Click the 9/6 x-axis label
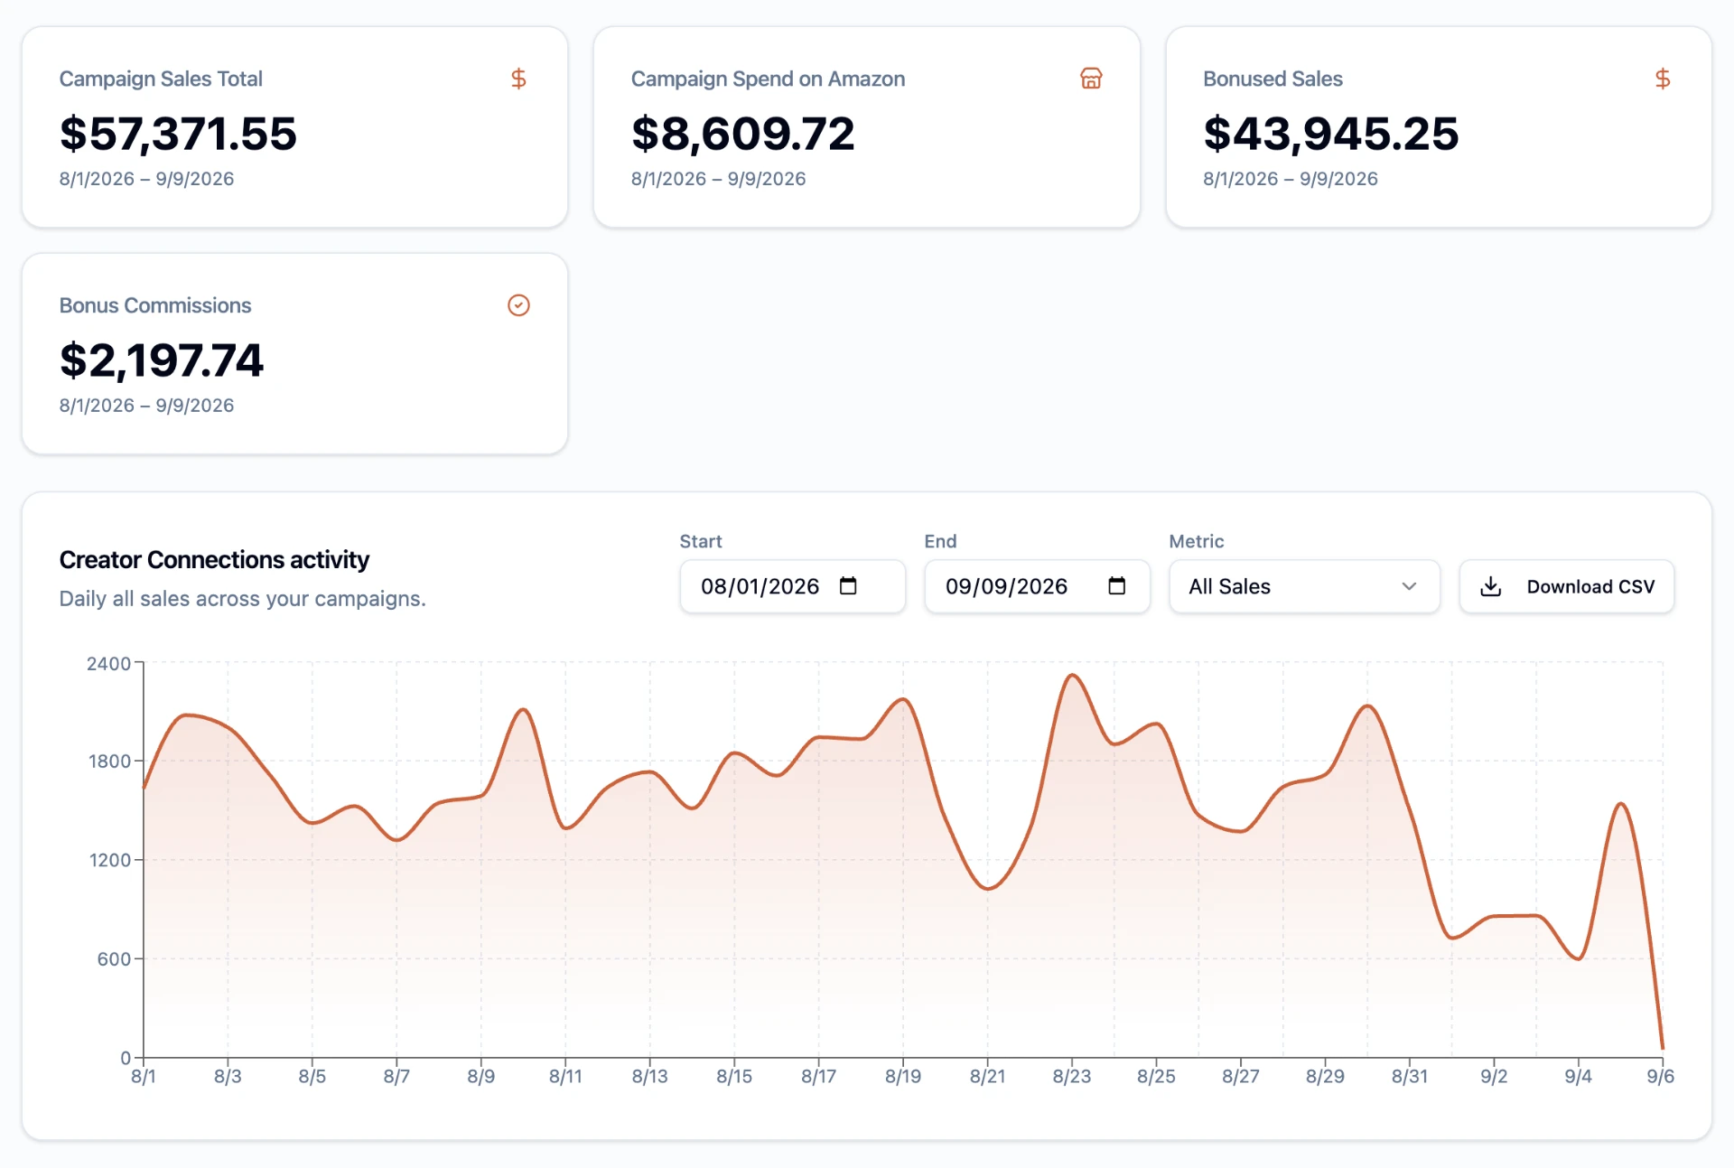The width and height of the screenshot is (1734, 1168). pyautogui.click(x=1661, y=1076)
